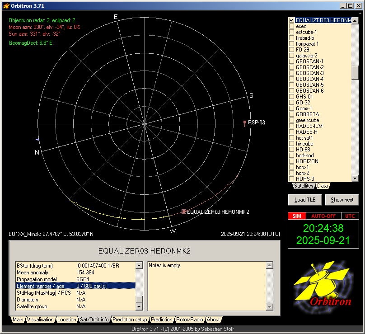Toggle the SIM mode indicator
This screenshot has width=365, height=334.
(x=297, y=216)
